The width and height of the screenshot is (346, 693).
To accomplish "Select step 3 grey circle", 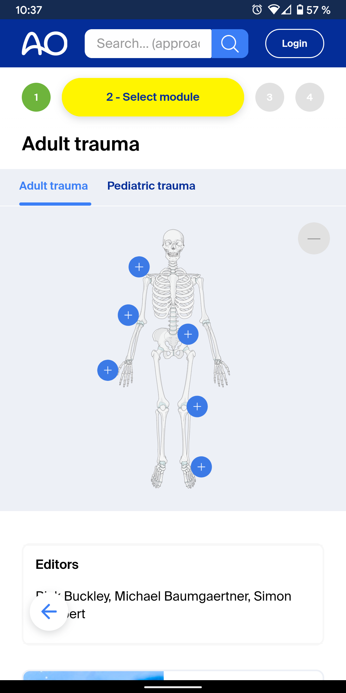I will pos(269,97).
